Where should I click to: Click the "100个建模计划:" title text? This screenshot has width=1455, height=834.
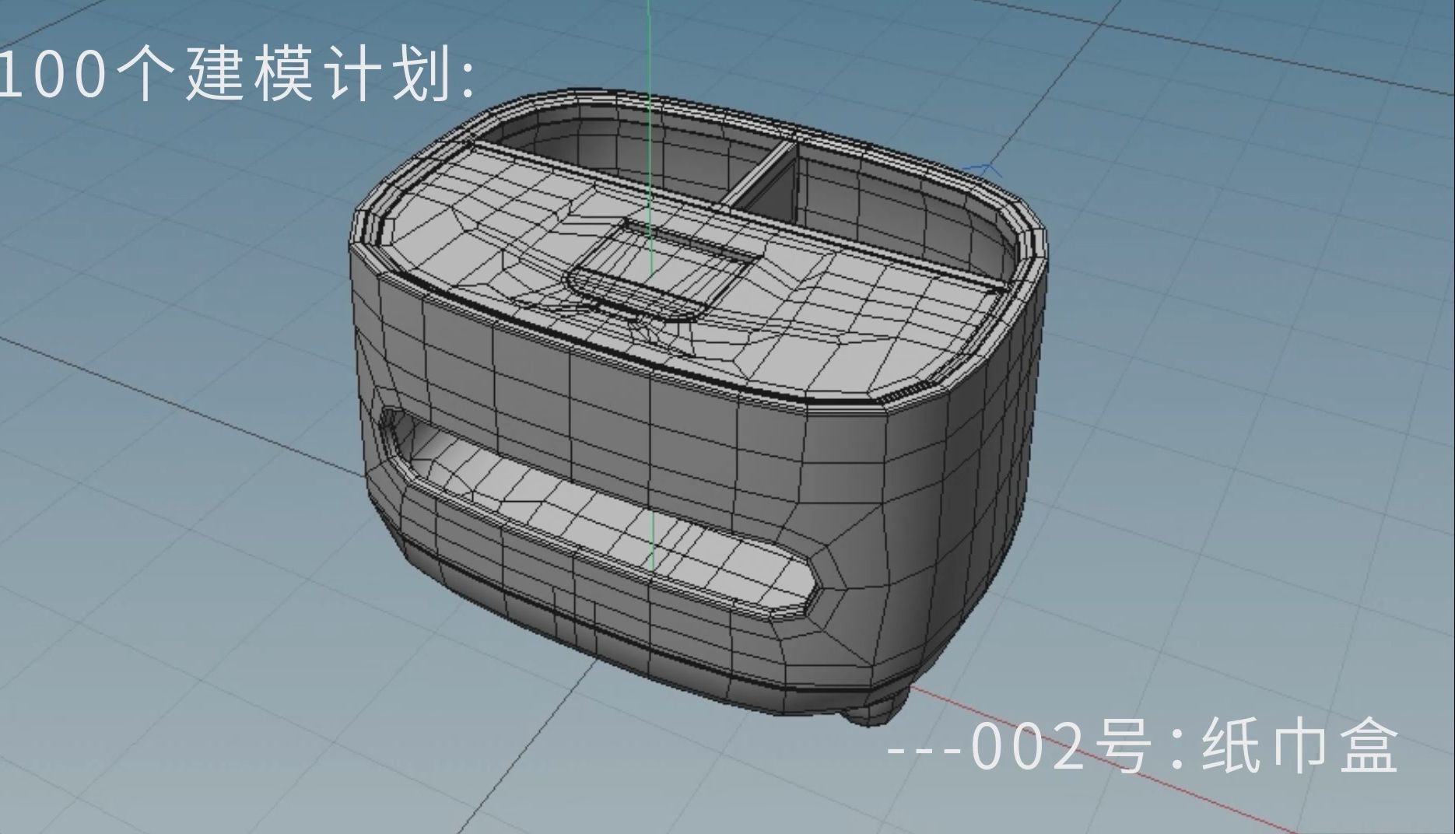point(237,75)
